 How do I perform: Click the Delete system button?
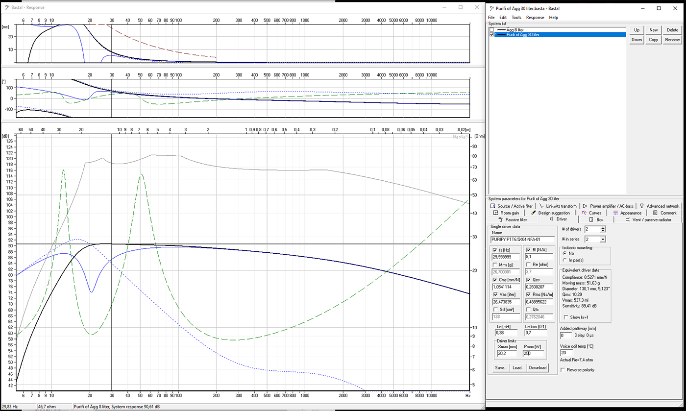(x=672, y=30)
